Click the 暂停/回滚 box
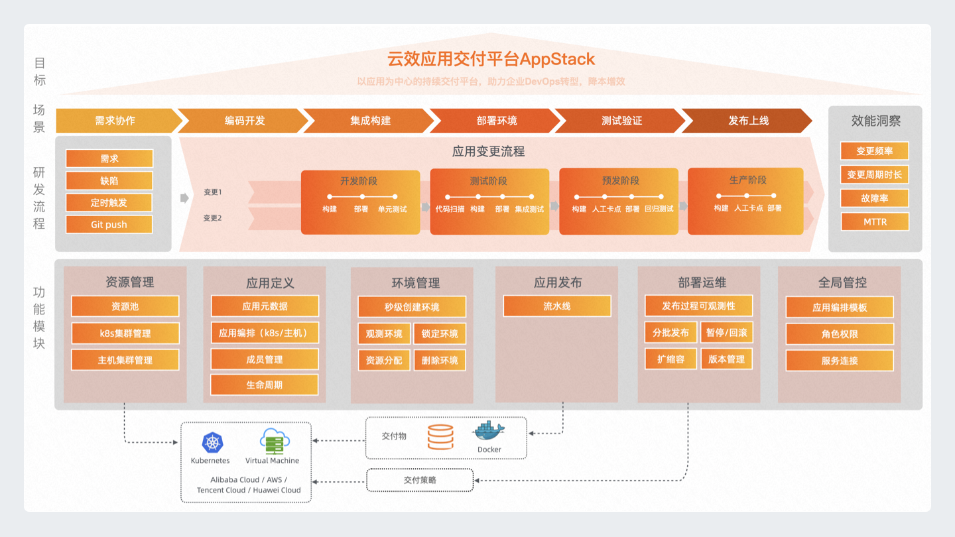 [727, 332]
